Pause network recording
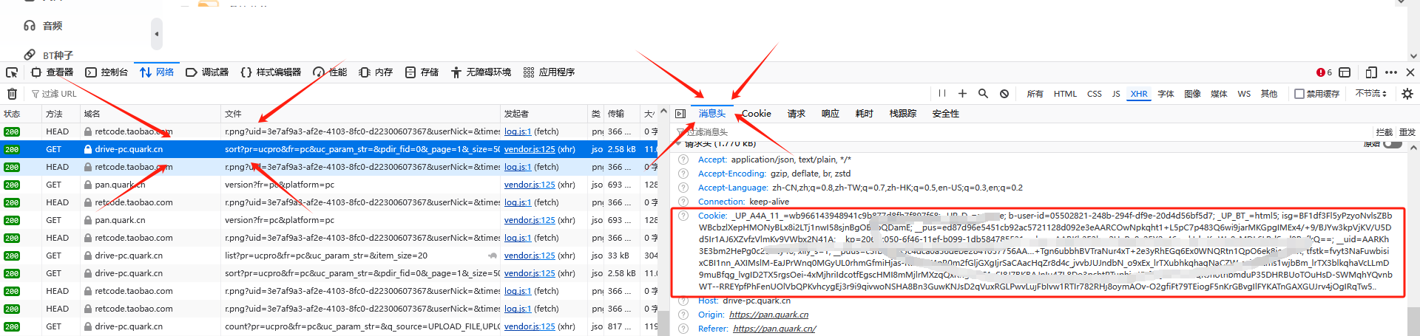This screenshot has height=336, width=1420. click(x=941, y=94)
